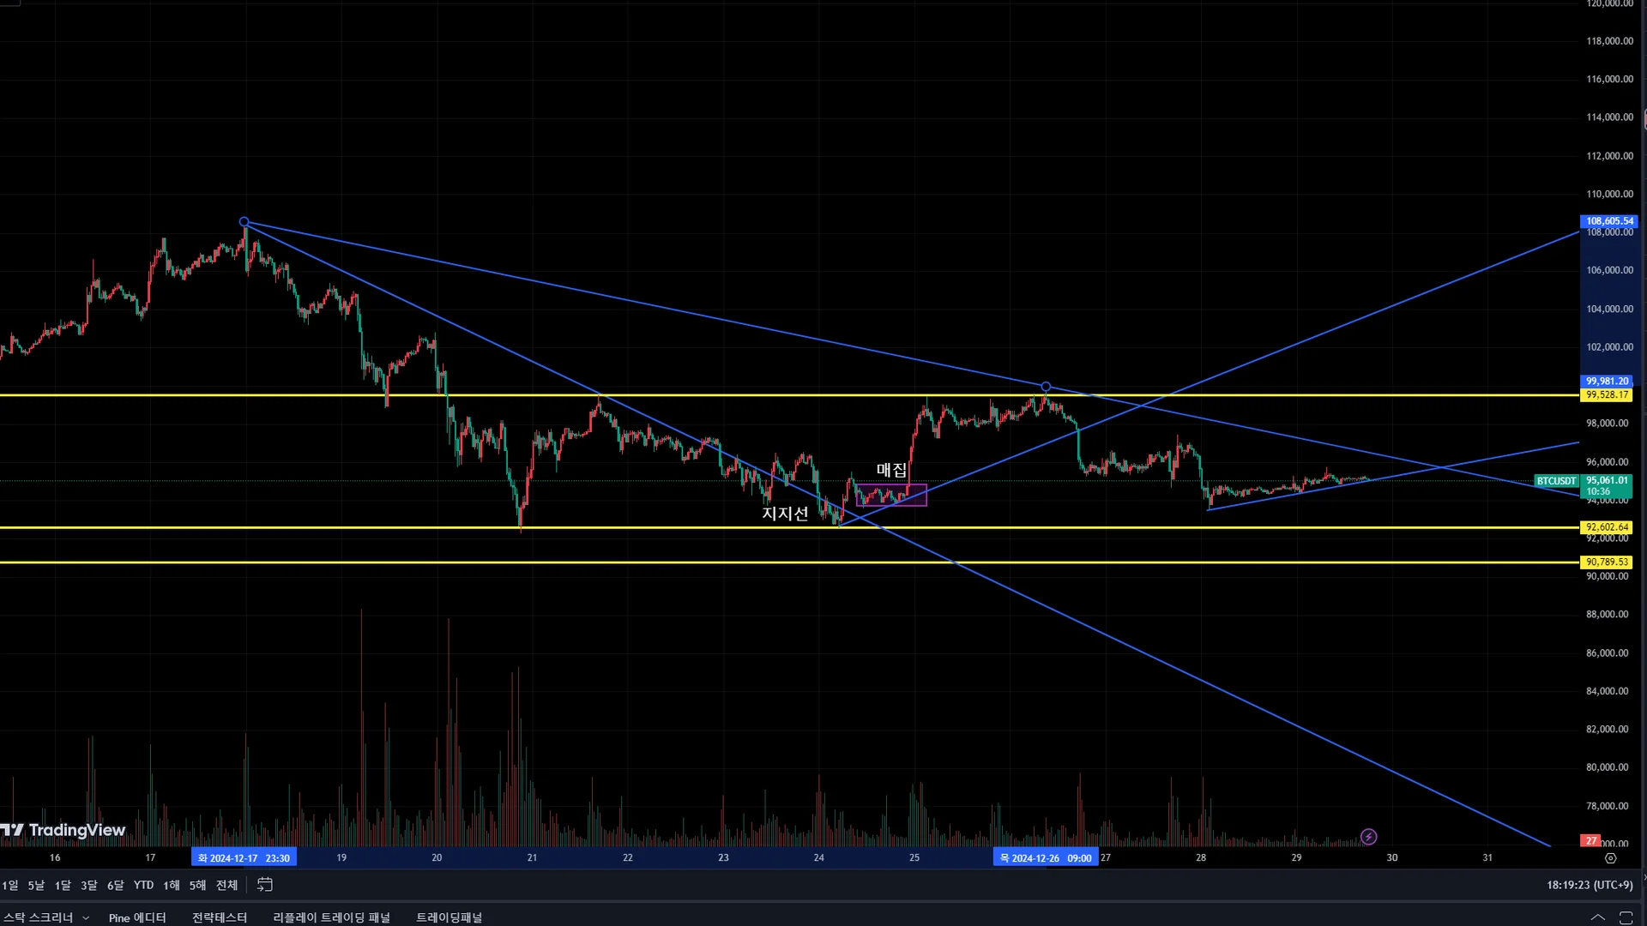Set chart range to 1달

(x=63, y=885)
